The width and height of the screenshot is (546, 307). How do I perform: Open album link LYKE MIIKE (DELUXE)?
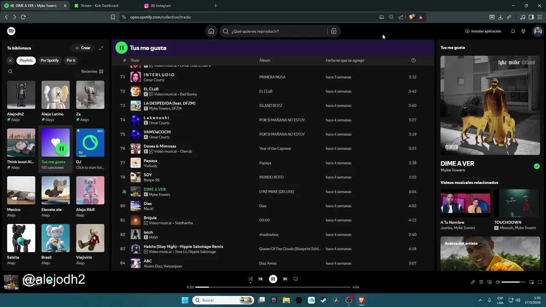point(277,191)
